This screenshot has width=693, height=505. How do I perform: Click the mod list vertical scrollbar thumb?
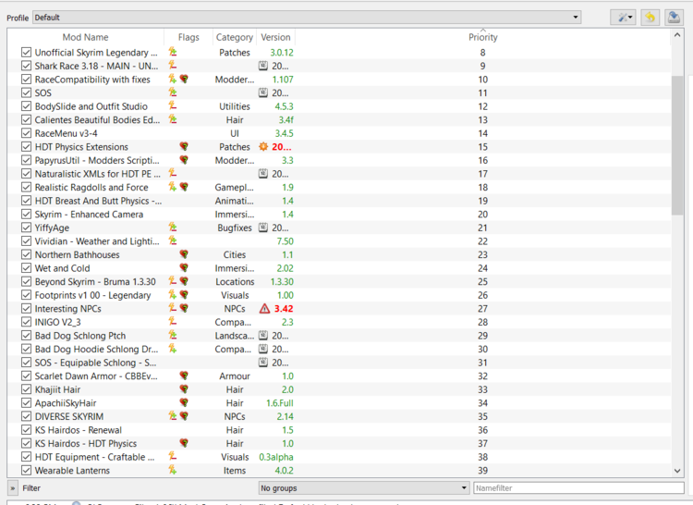click(677, 145)
